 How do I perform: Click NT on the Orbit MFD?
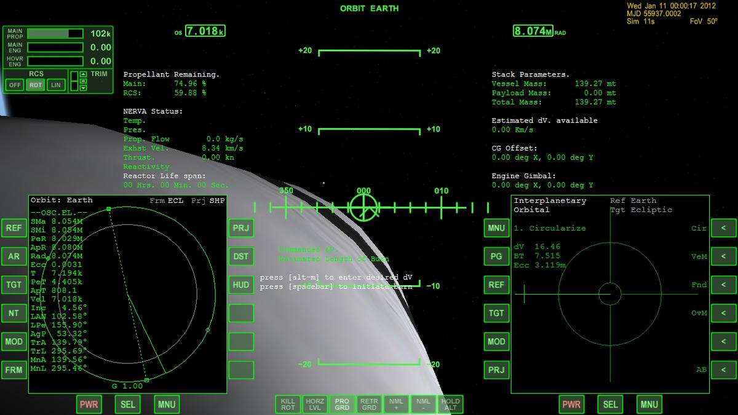(x=14, y=313)
